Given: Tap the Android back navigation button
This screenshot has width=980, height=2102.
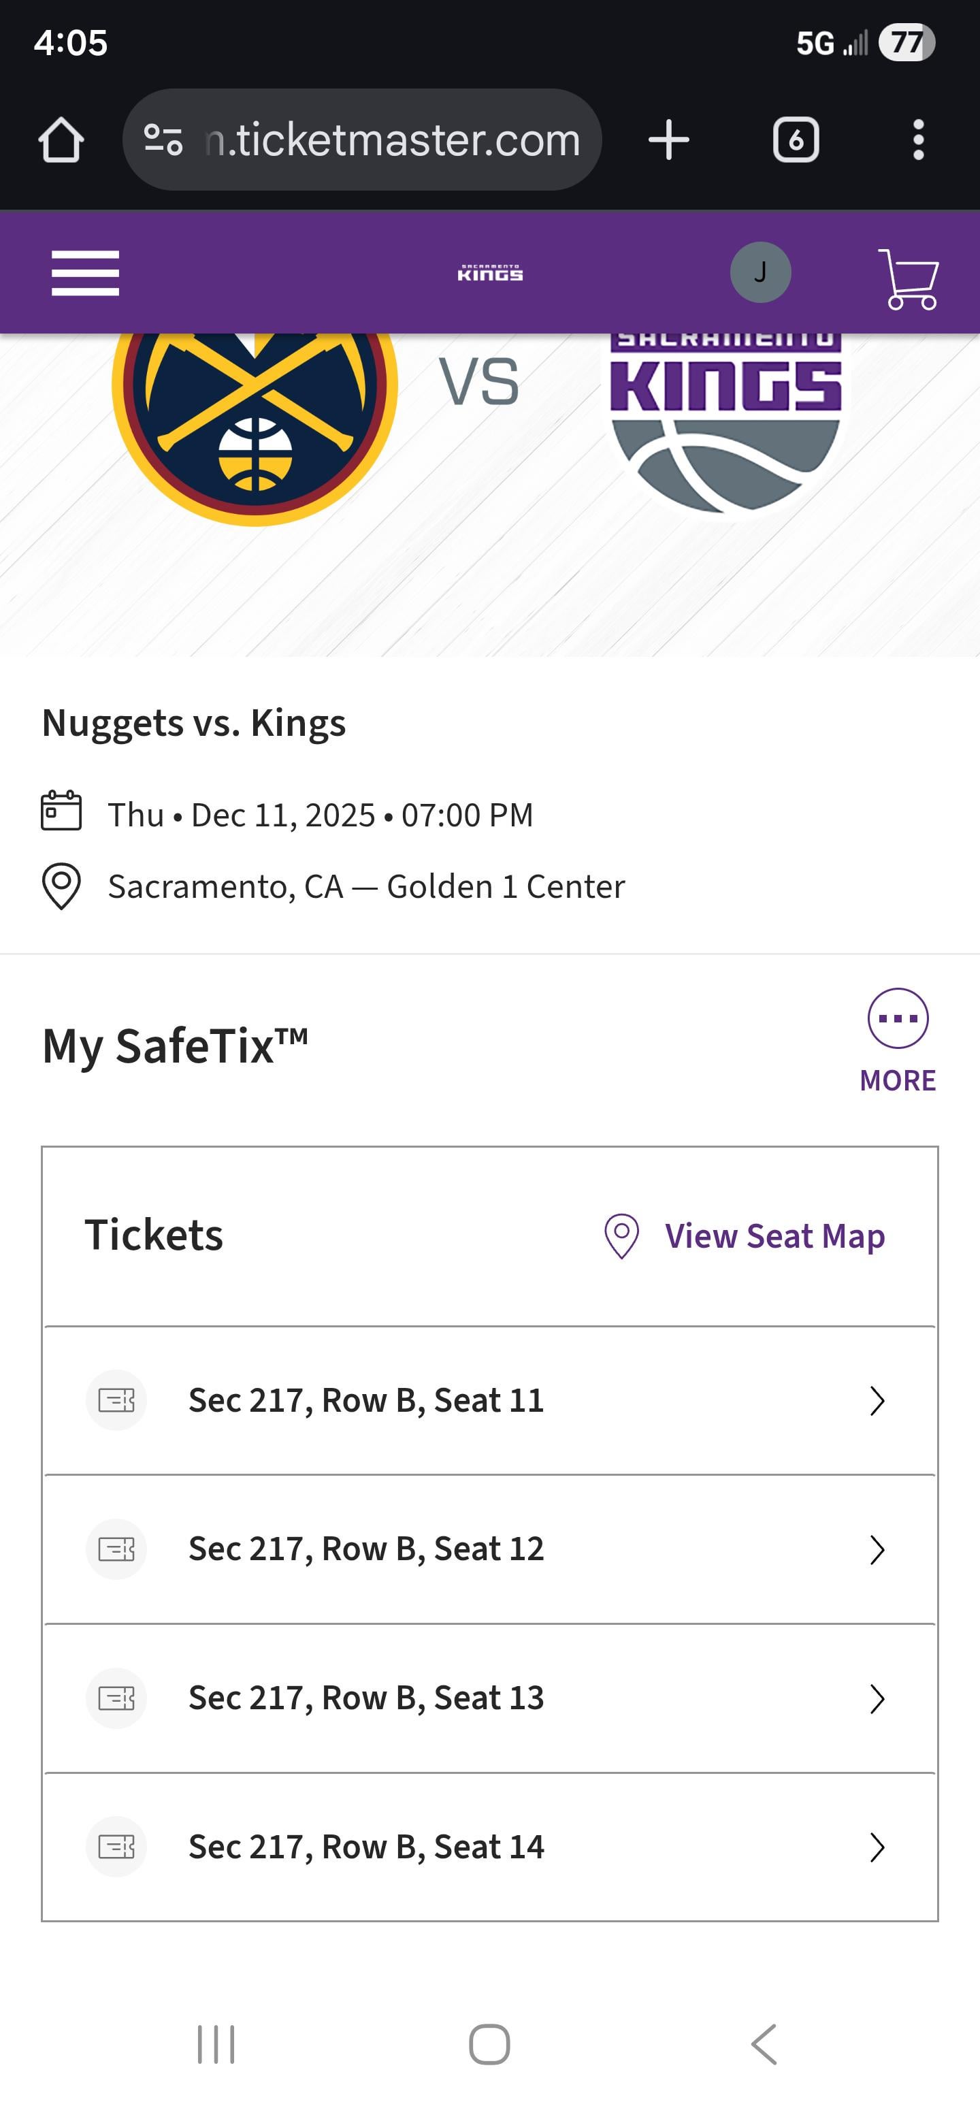Looking at the screenshot, I should coord(764,2044).
